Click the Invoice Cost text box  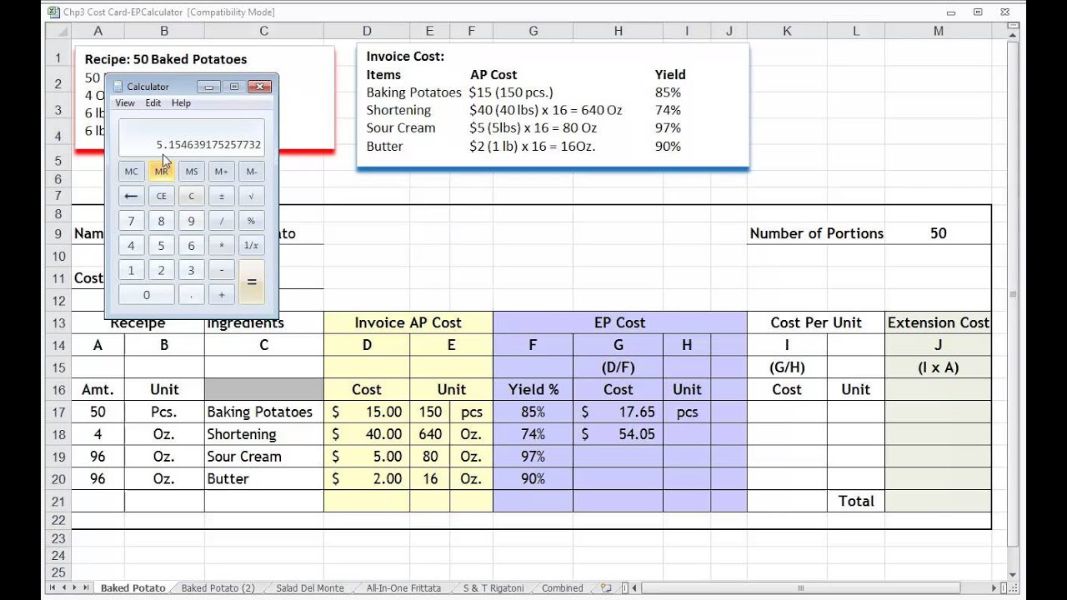[553, 105]
